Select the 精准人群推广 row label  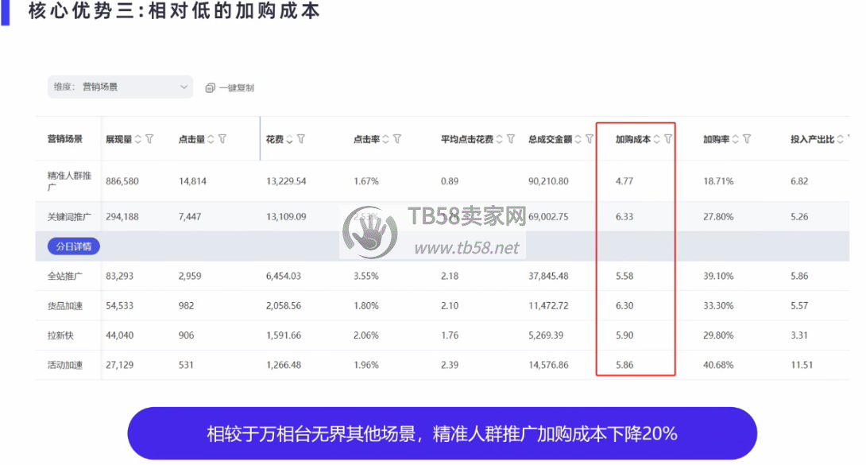coord(68,181)
